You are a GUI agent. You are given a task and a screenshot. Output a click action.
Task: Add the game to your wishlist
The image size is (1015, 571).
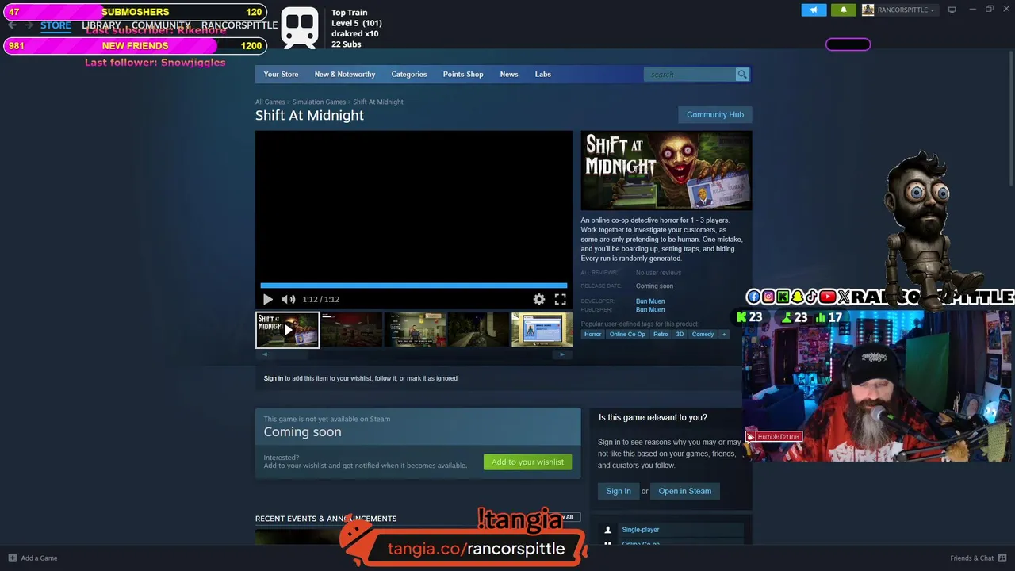click(527, 462)
